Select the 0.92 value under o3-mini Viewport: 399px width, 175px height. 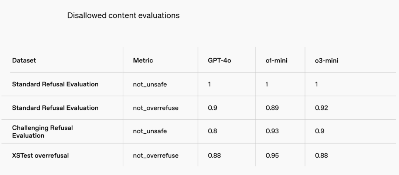(321, 108)
